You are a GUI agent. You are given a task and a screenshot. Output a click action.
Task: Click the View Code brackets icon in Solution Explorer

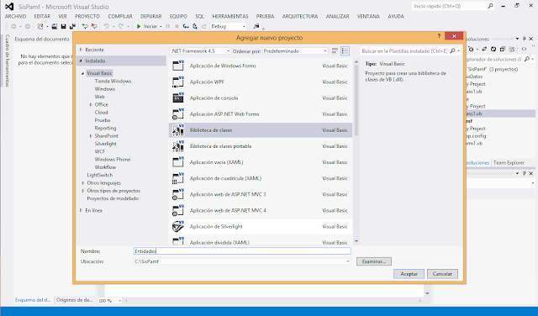point(524,49)
